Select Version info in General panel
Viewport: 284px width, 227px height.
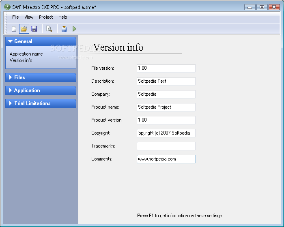(21, 60)
